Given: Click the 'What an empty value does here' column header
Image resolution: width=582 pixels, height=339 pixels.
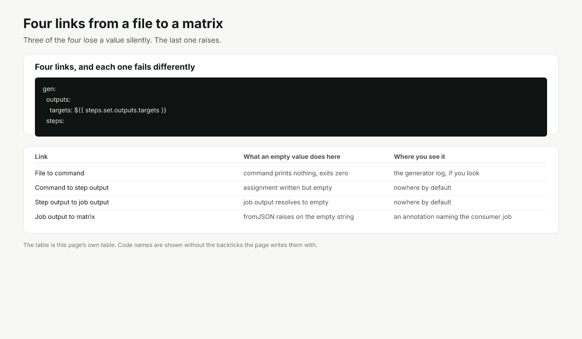Looking at the screenshot, I should [x=292, y=156].
